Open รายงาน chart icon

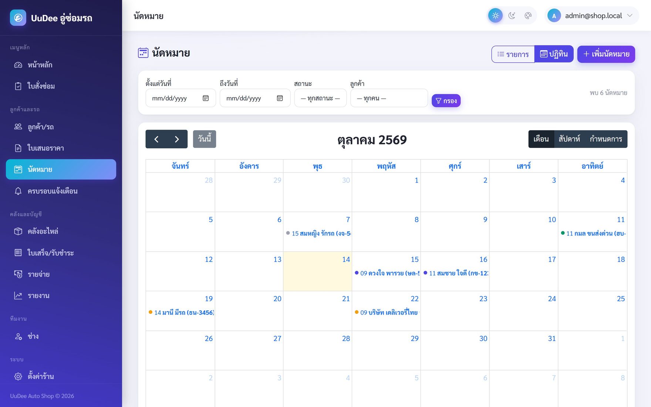click(18, 296)
